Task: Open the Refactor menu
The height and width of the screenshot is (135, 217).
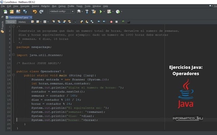Action: (x=45, y=6)
